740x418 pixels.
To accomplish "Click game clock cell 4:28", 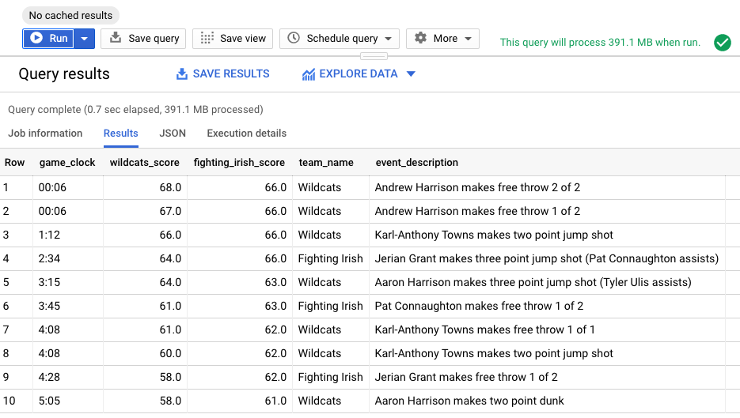I will [49, 377].
